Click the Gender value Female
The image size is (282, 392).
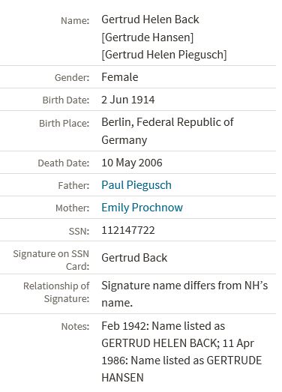tap(119, 77)
